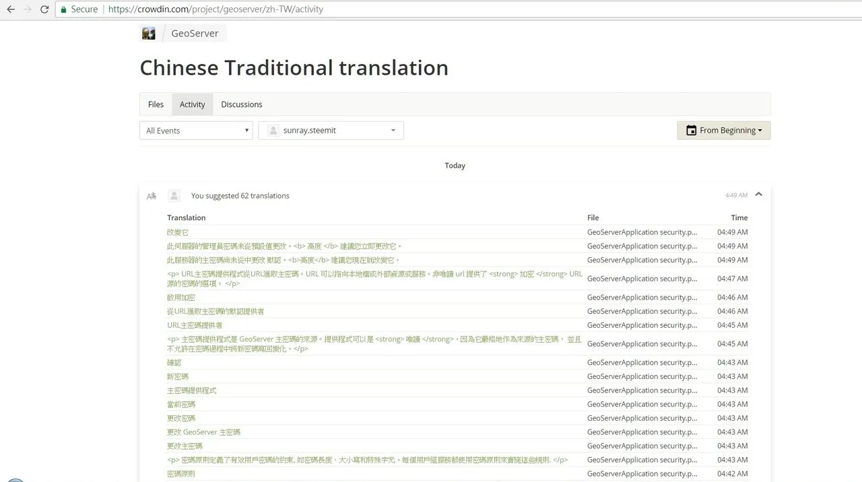The width and height of the screenshot is (862, 482).
Task: Open translation '主密碼提供程式'
Action: click(x=192, y=390)
